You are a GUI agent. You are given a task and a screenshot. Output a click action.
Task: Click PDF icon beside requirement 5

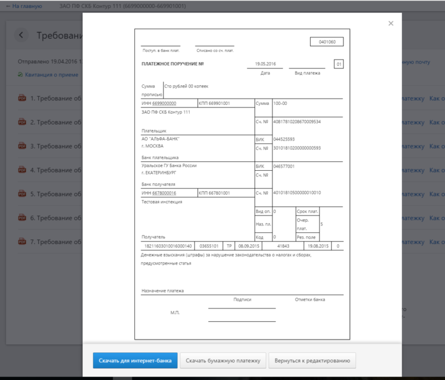point(22,194)
